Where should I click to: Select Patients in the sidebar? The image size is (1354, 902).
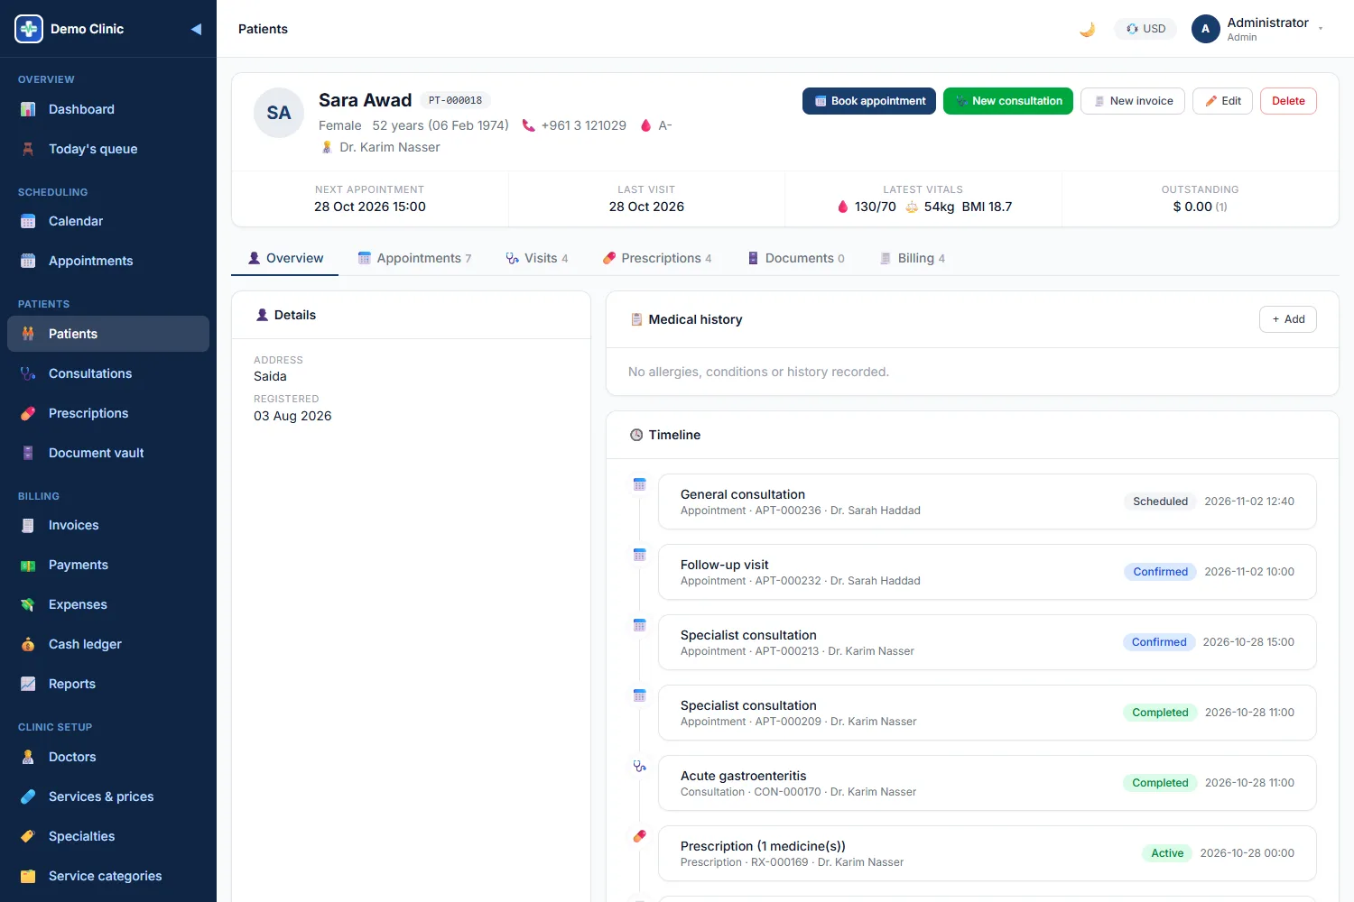click(x=108, y=334)
